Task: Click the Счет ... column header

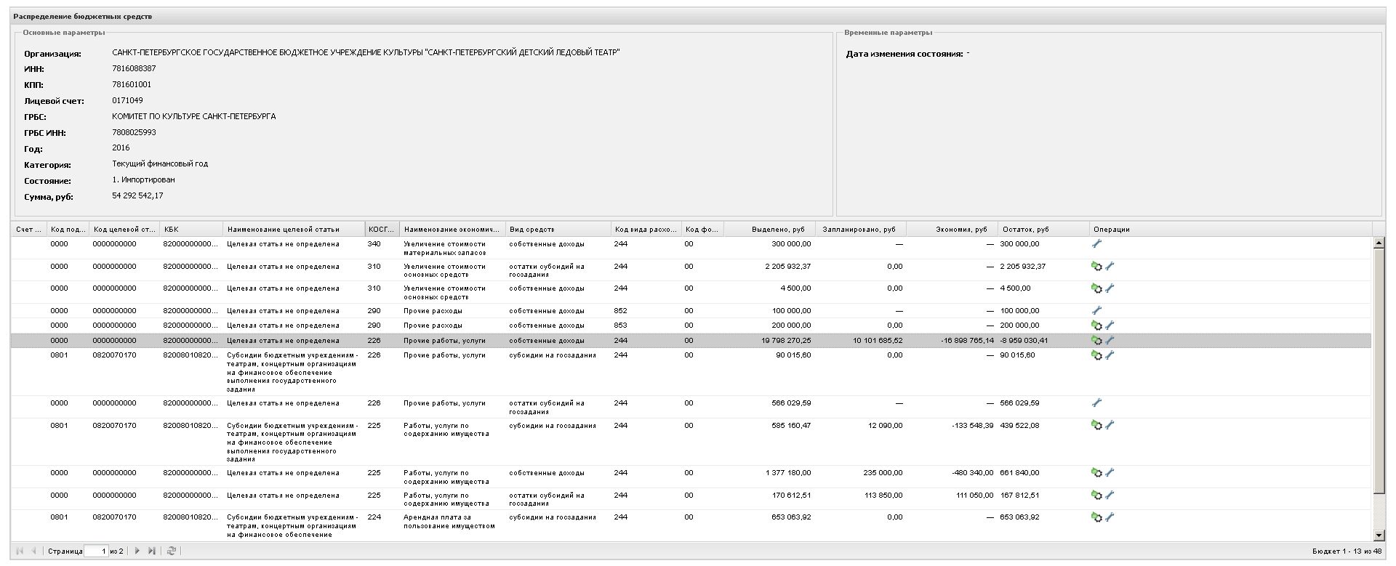Action: tap(28, 229)
